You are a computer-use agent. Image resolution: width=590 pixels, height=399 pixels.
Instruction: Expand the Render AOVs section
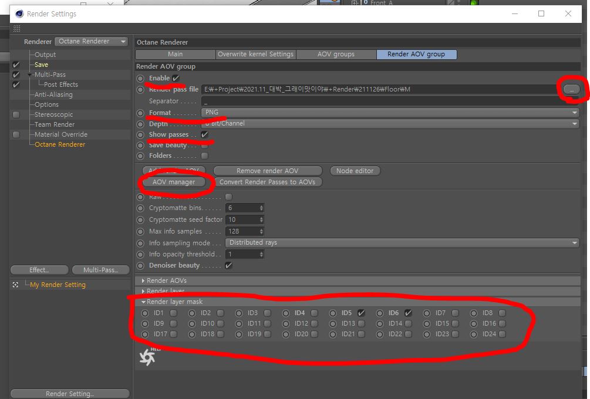point(143,280)
